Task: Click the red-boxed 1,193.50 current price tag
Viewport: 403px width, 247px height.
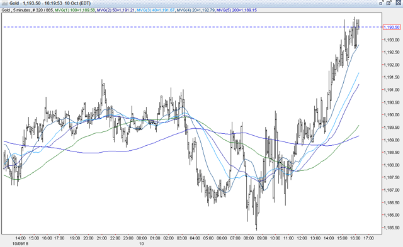Action: click(392, 27)
